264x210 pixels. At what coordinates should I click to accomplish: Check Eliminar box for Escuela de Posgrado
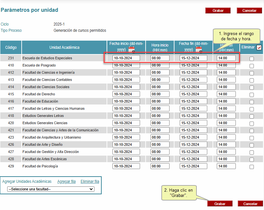point(252,66)
